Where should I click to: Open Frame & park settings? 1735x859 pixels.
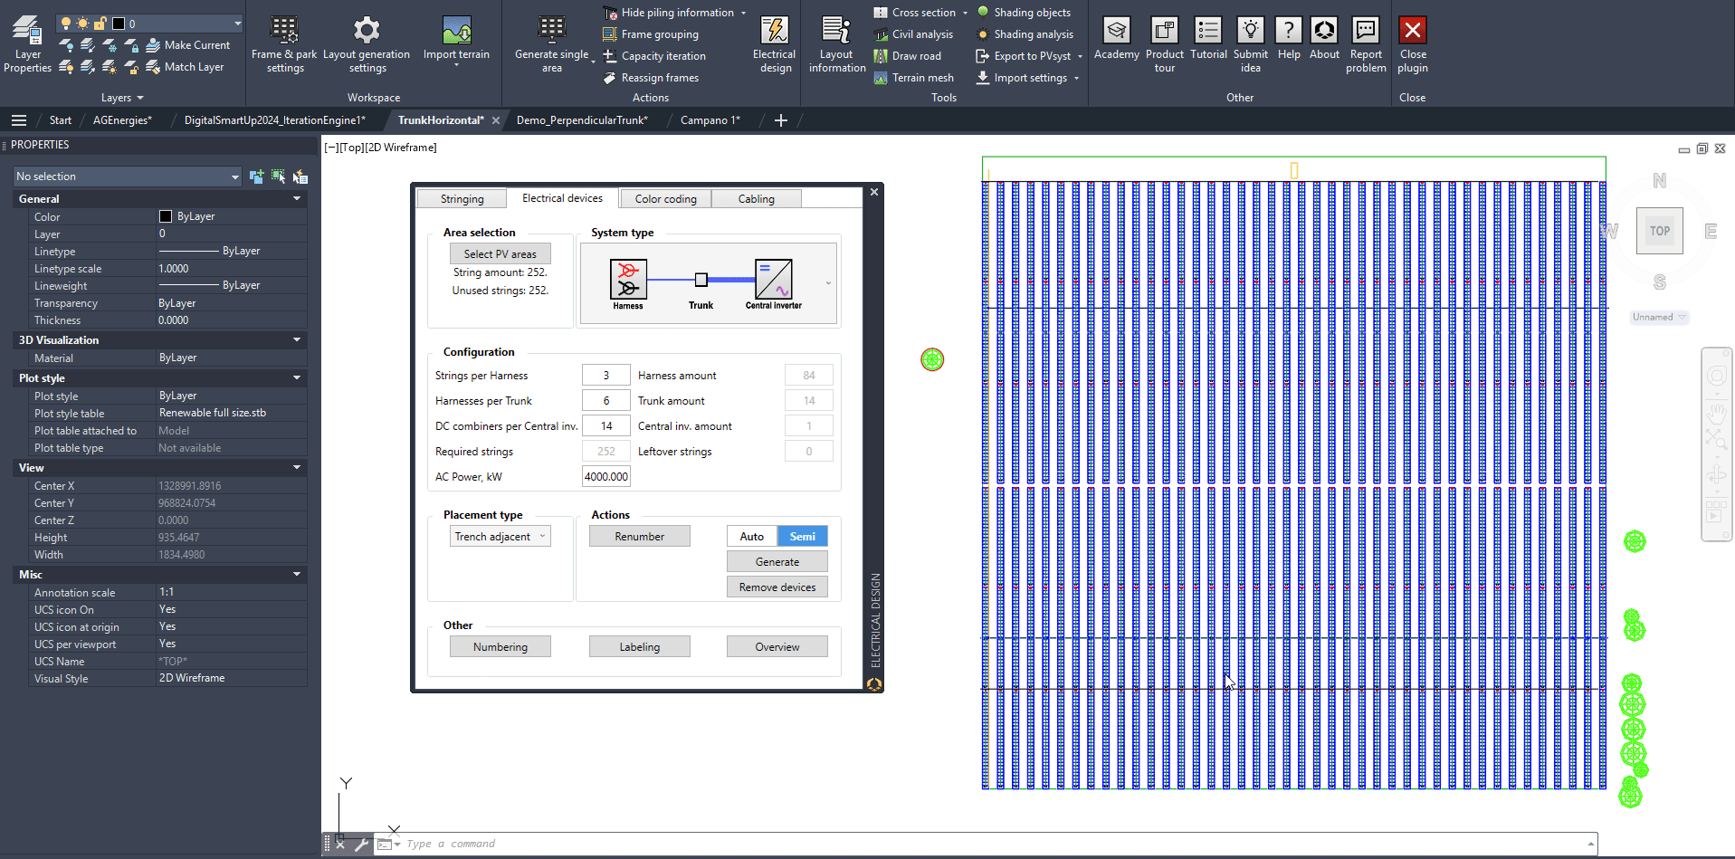tap(284, 43)
